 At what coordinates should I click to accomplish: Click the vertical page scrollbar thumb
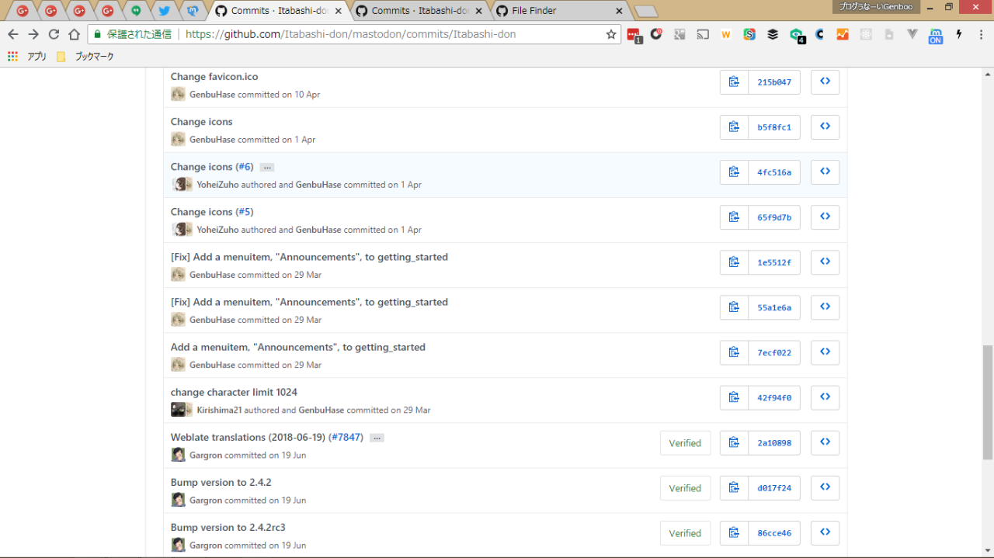[987, 402]
